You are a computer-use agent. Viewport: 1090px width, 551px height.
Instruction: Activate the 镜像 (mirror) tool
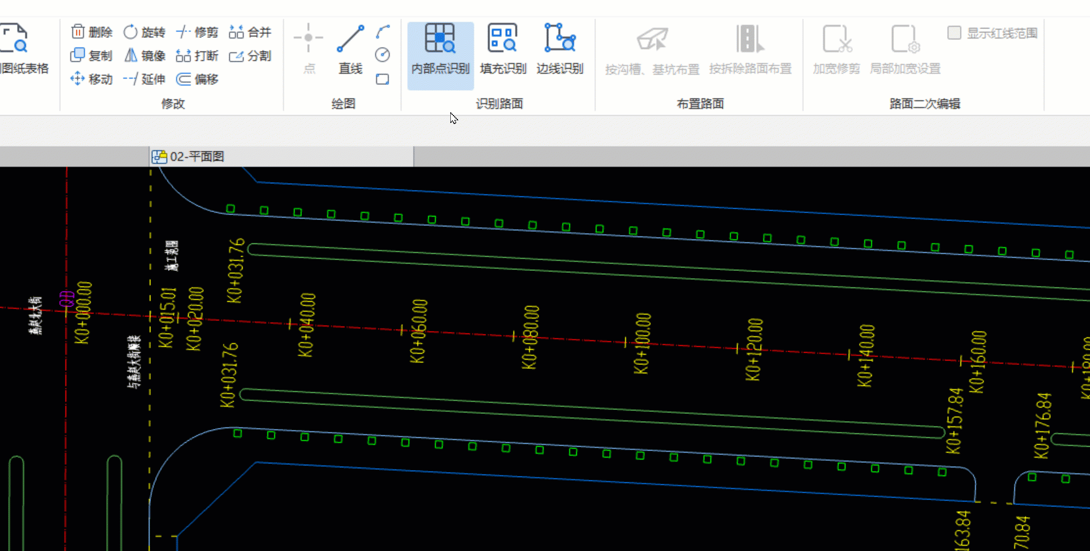(x=144, y=55)
